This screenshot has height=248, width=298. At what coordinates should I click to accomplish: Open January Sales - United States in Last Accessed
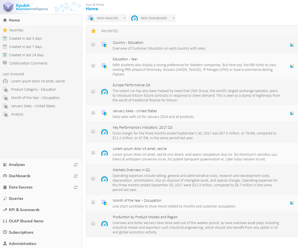coord(33,106)
